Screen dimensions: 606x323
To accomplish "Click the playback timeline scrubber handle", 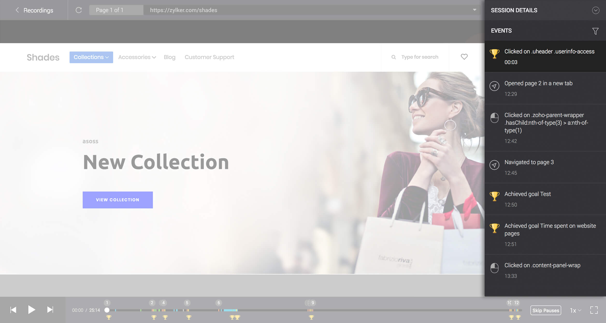I will point(107,310).
